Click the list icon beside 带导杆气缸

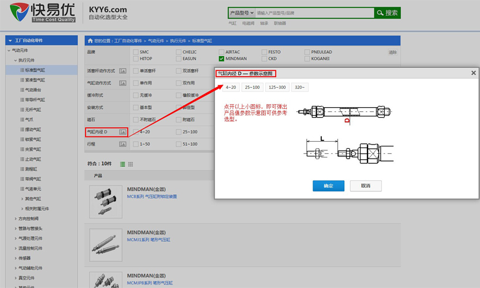pyautogui.click(x=22, y=100)
